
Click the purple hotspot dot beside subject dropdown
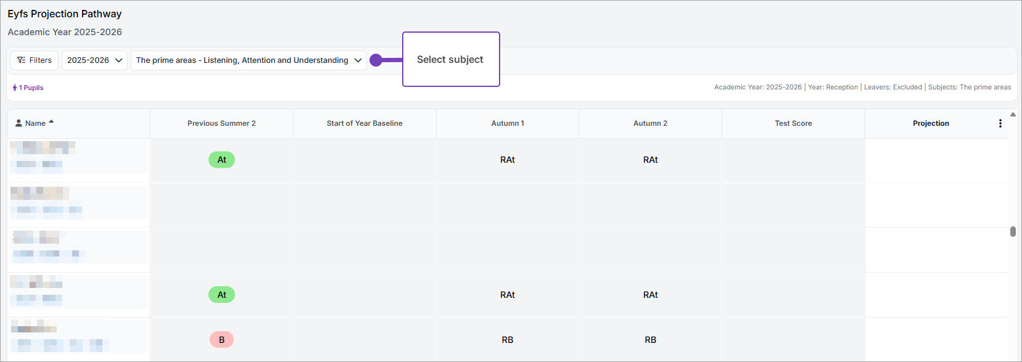pyautogui.click(x=376, y=60)
